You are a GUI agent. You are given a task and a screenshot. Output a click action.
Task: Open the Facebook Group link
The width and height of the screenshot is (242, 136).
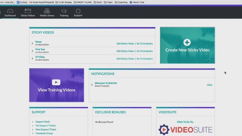[44, 133]
